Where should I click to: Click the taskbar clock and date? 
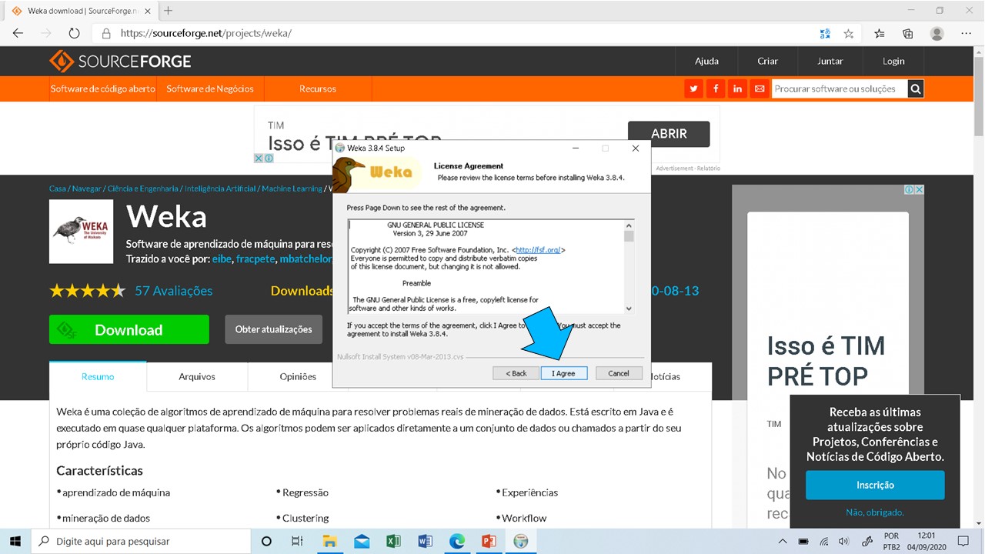[927, 541]
